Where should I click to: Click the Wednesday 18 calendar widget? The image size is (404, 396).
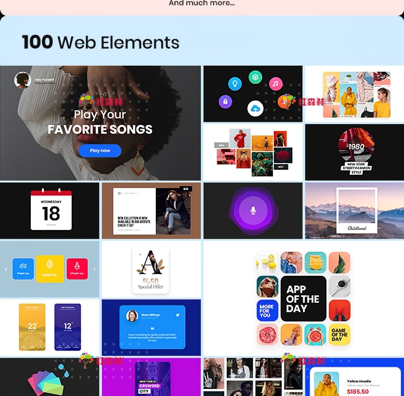(51, 210)
